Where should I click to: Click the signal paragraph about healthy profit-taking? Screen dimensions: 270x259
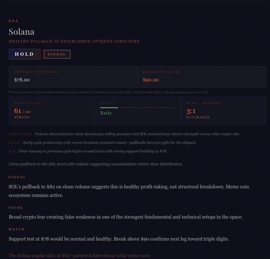(x=129, y=191)
